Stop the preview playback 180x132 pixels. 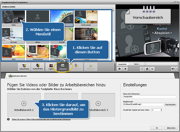125,69
